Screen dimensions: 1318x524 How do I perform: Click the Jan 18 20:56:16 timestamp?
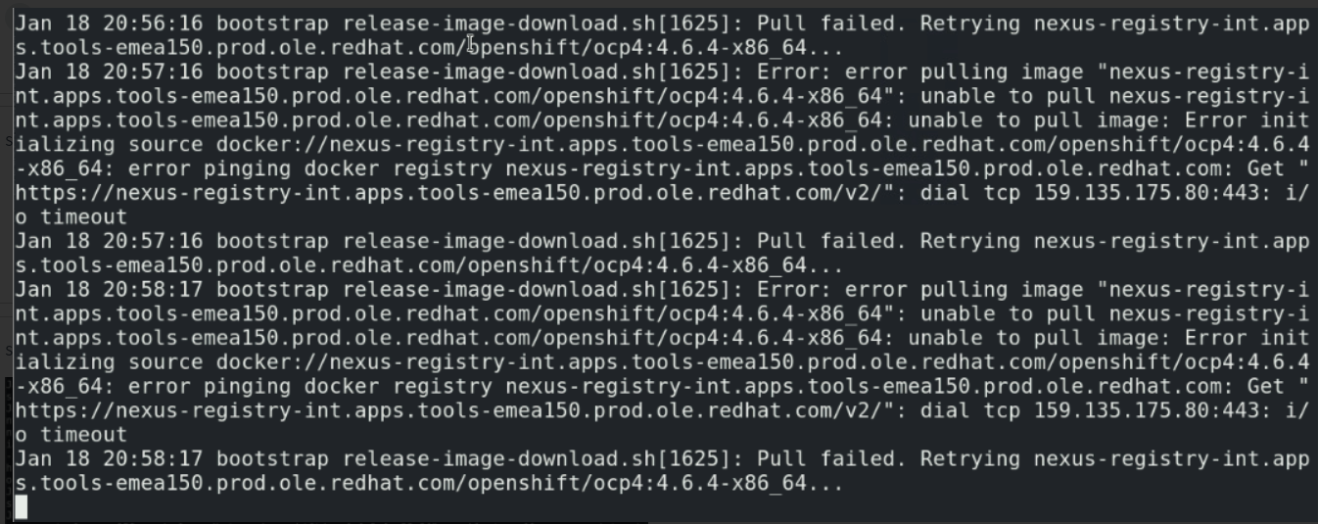click(107, 24)
